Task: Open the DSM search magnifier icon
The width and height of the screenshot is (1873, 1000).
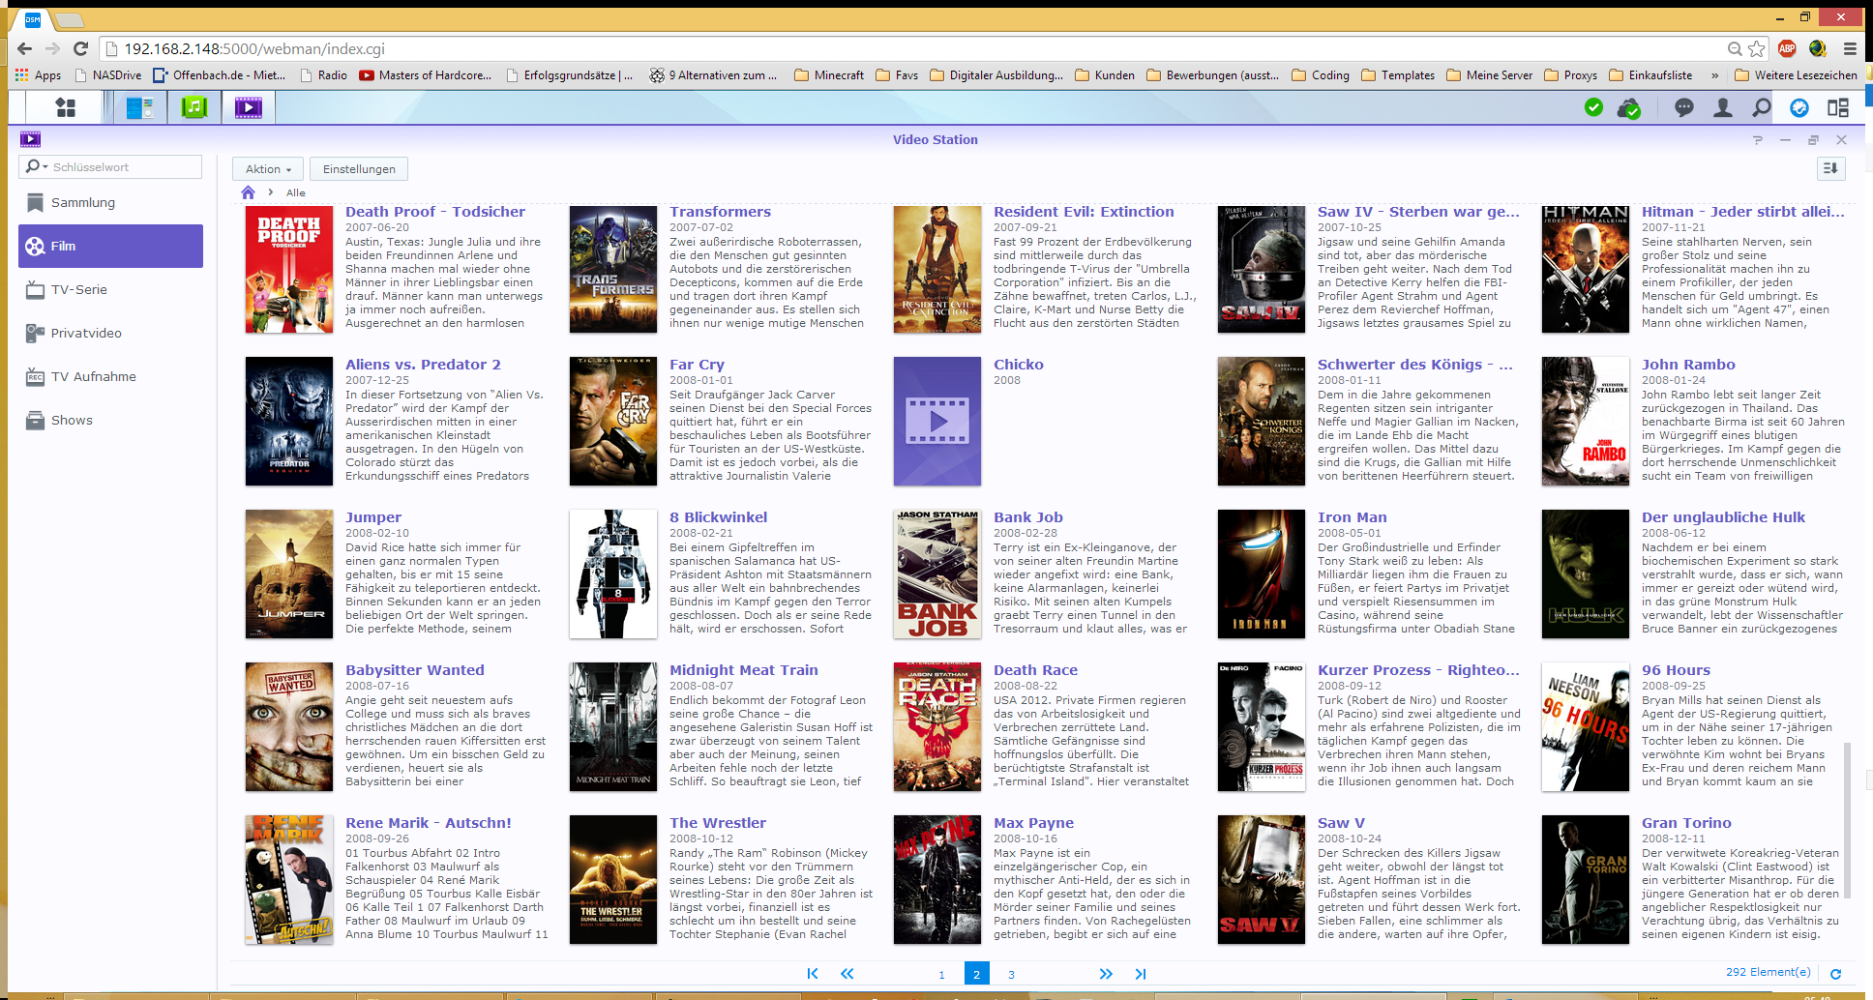Action: (1762, 107)
